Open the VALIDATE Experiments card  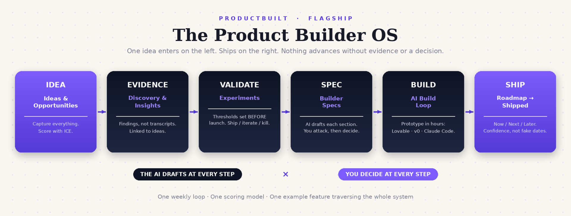[239, 112]
